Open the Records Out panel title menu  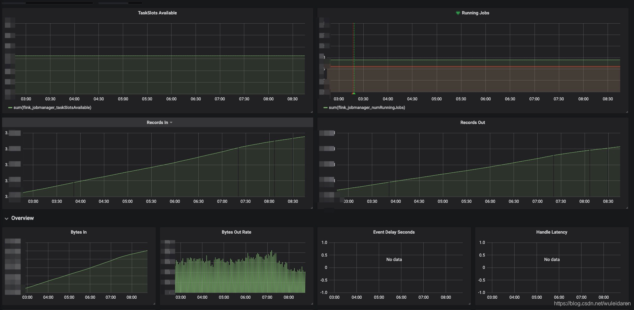[x=473, y=123]
